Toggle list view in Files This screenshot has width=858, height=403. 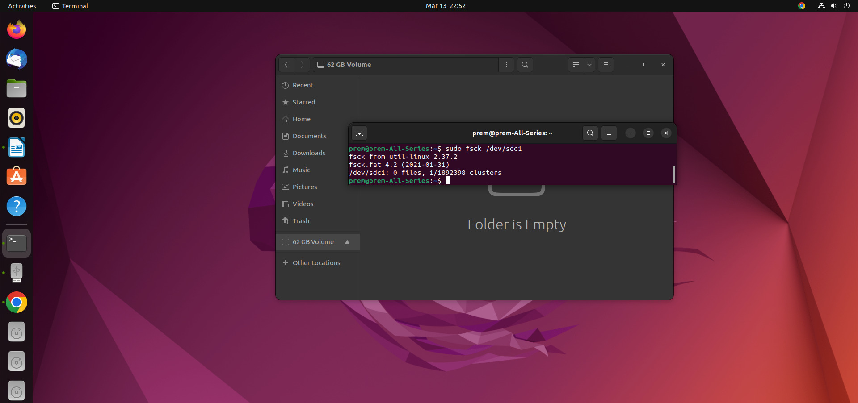(576, 65)
